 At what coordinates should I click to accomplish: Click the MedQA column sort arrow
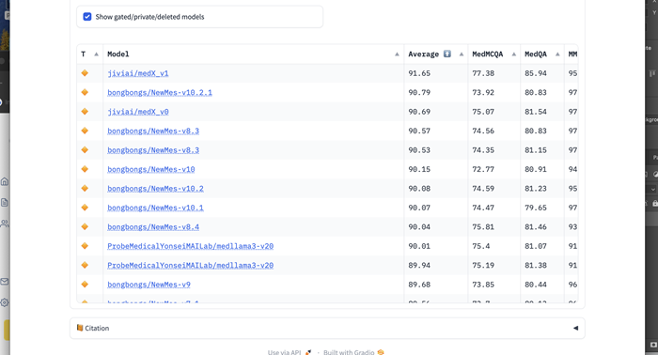(x=557, y=54)
